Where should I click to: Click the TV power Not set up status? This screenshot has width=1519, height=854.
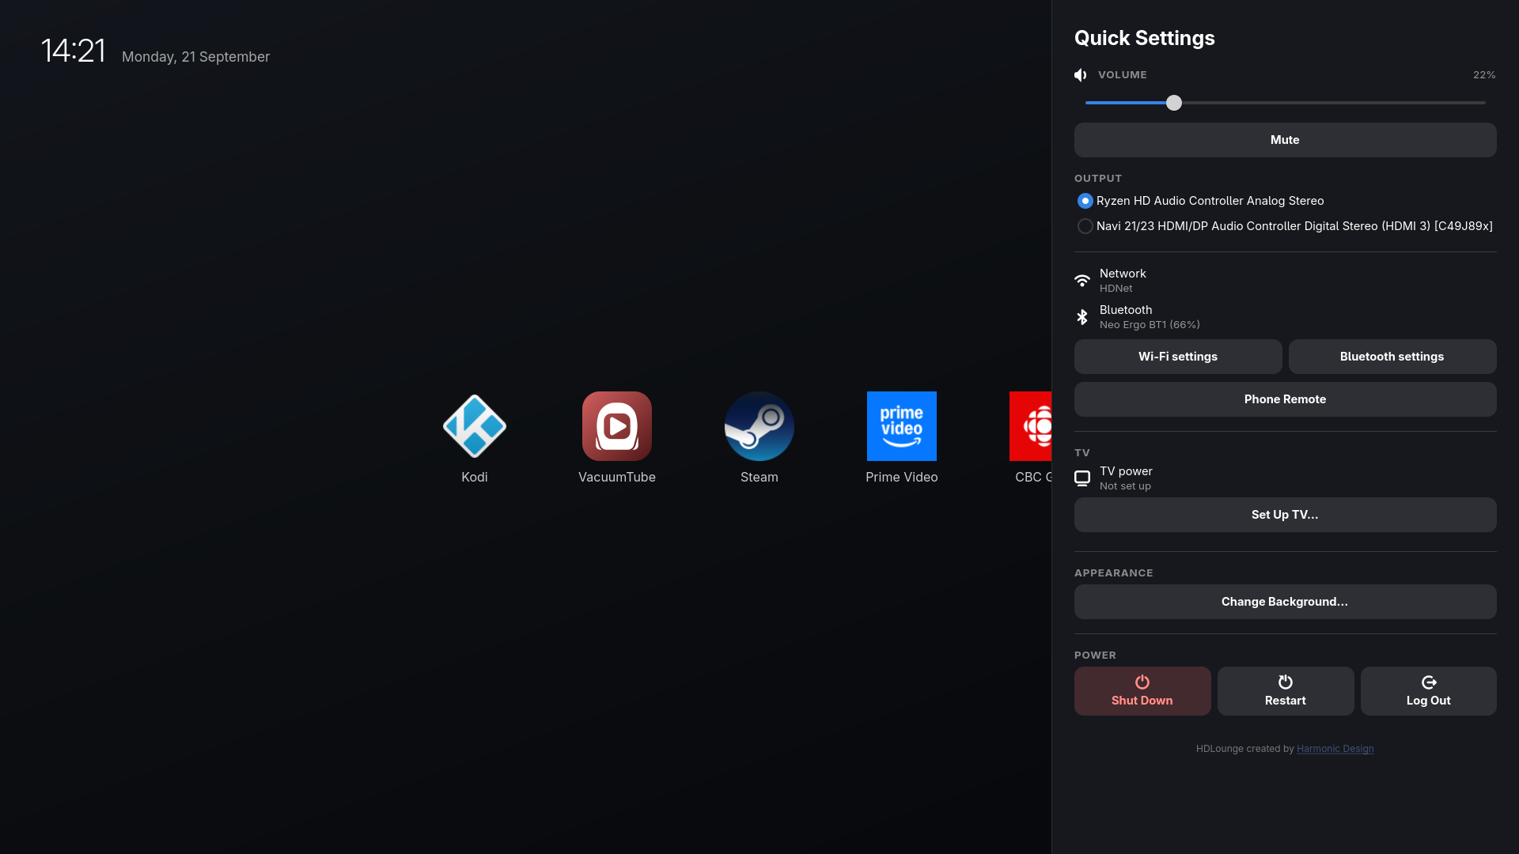(x=1125, y=486)
